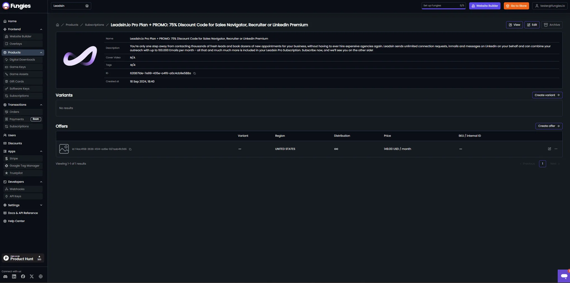Open the Leadsin workspace selector
The image size is (570, 283).
tap(71, 6)
